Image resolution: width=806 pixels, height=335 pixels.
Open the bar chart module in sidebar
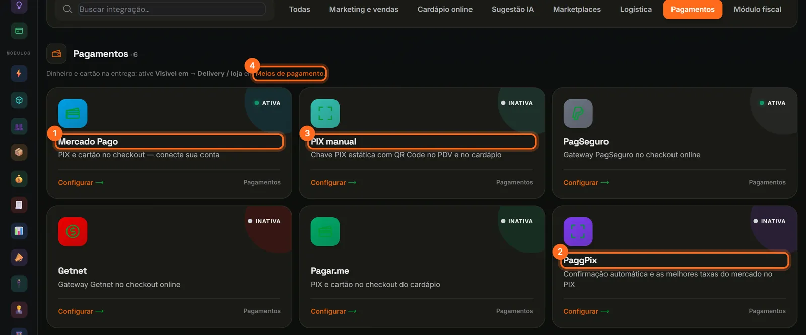click(19, 231)
